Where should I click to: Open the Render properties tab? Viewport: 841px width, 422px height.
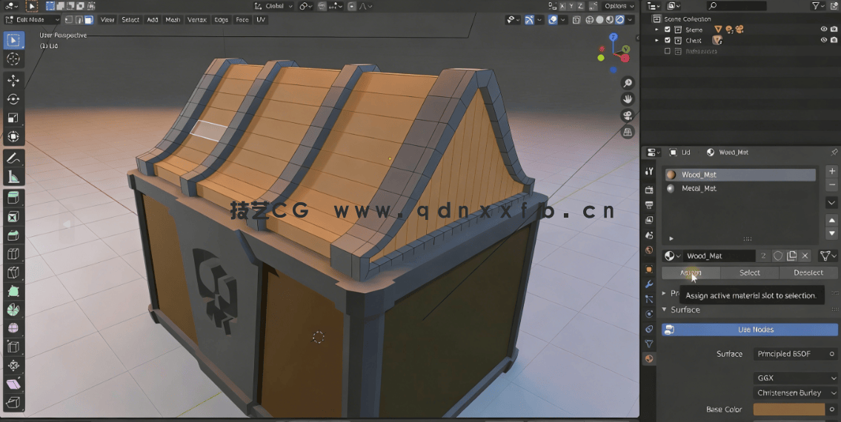pos(649,190)
